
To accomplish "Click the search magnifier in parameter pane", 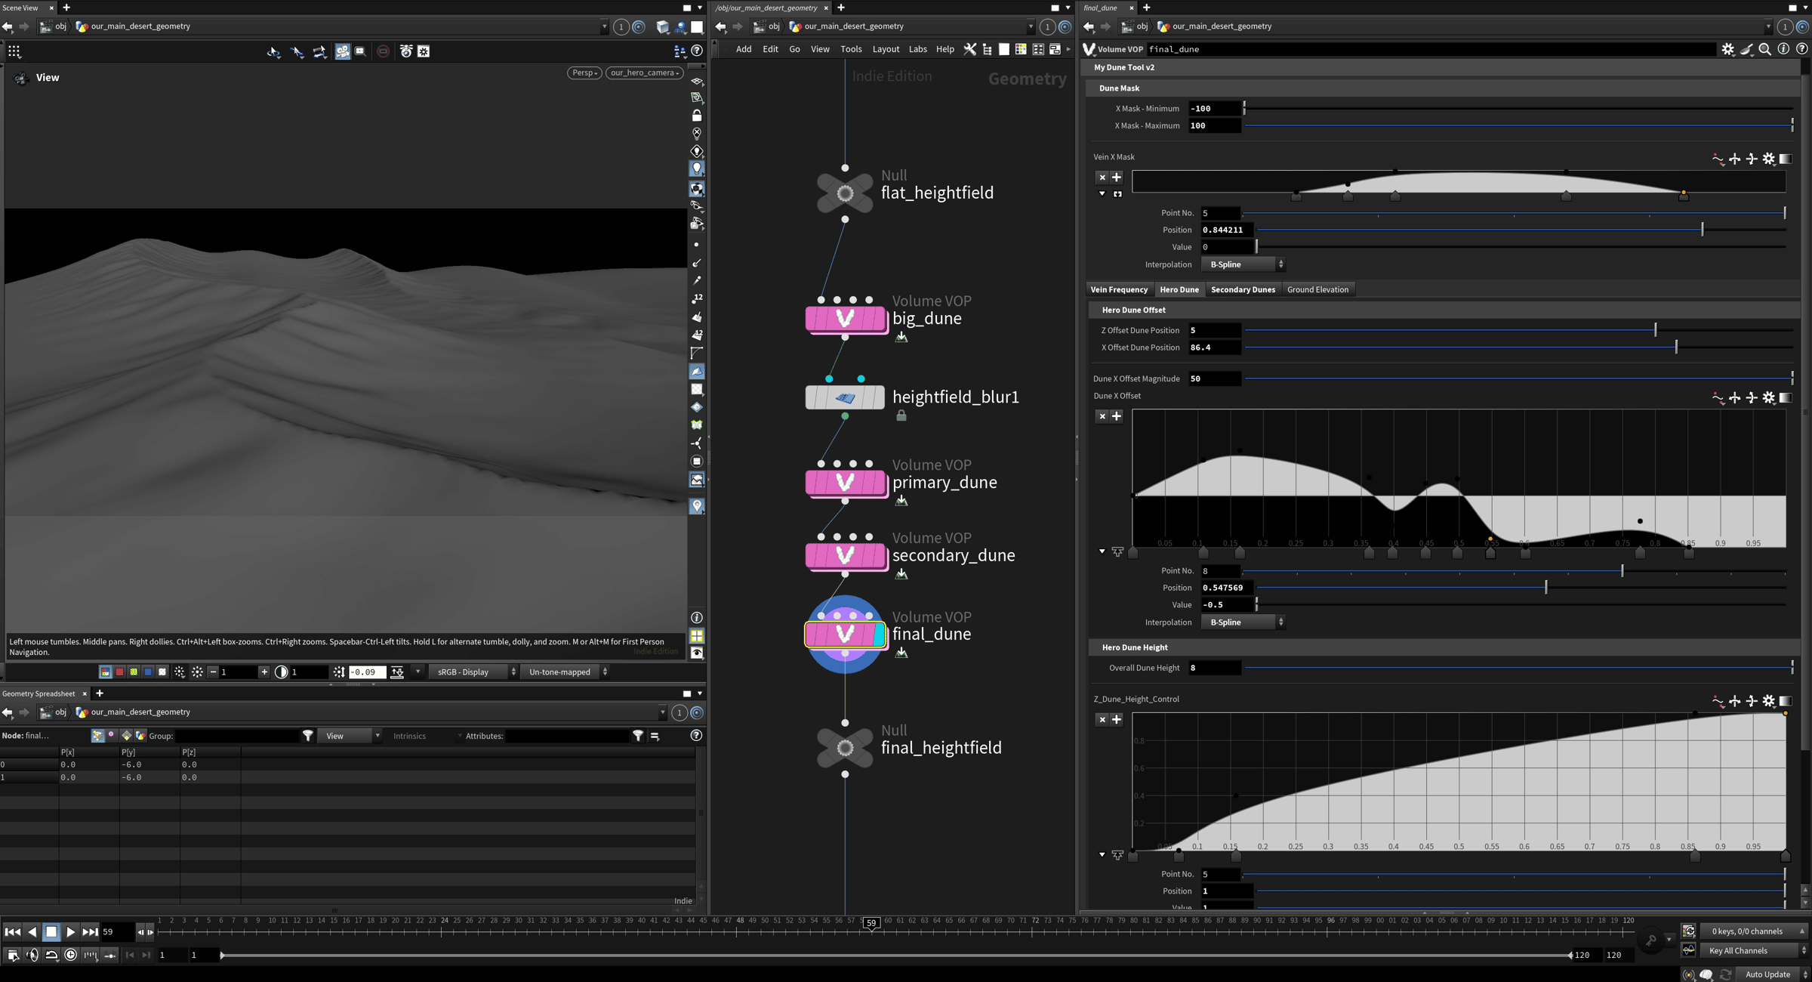I will pos(1764,49).
